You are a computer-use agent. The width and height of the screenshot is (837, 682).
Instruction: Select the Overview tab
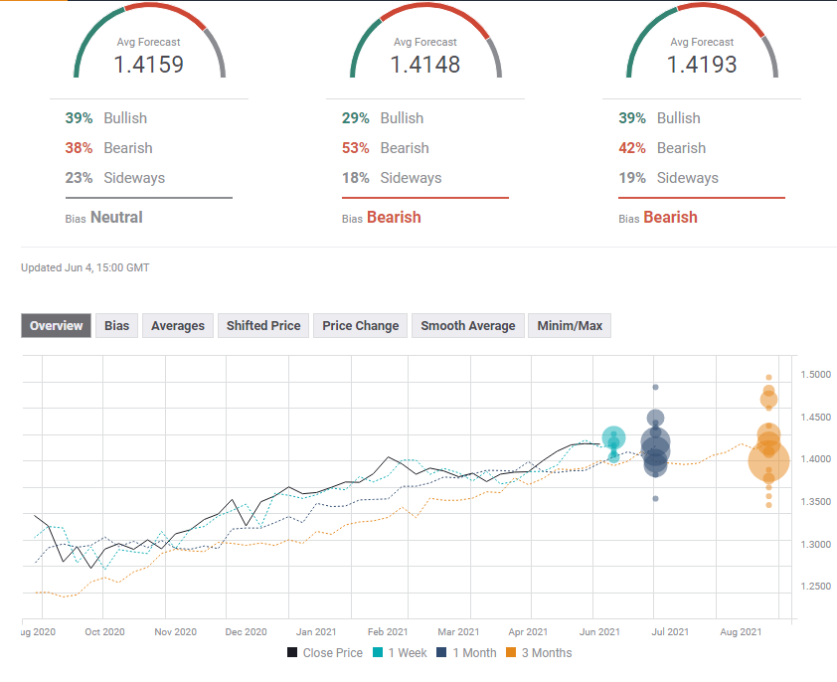coord(56,326)
